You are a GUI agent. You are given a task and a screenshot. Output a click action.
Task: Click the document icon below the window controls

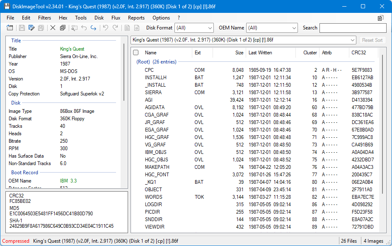(380, 18)
